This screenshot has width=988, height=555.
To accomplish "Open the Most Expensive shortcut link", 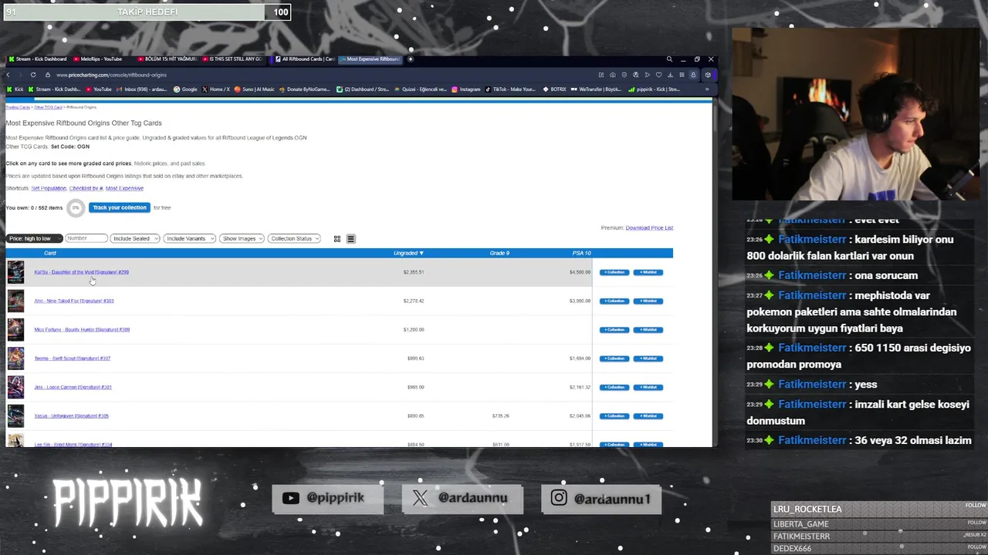I will 124,188.
